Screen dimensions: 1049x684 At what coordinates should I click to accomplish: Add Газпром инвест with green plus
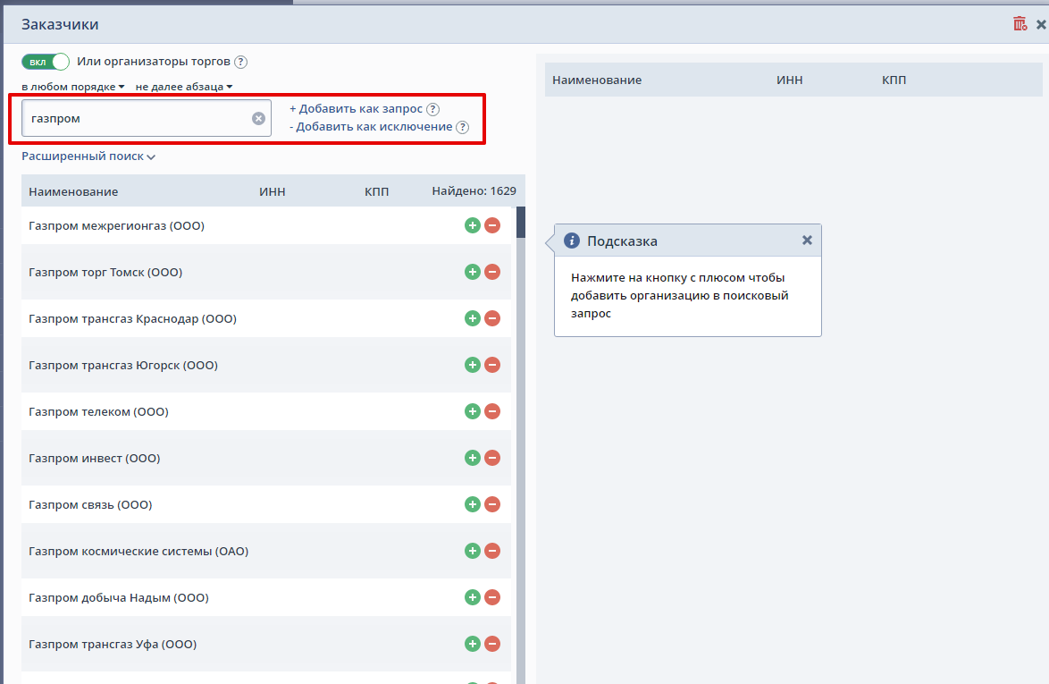point(473,458)
